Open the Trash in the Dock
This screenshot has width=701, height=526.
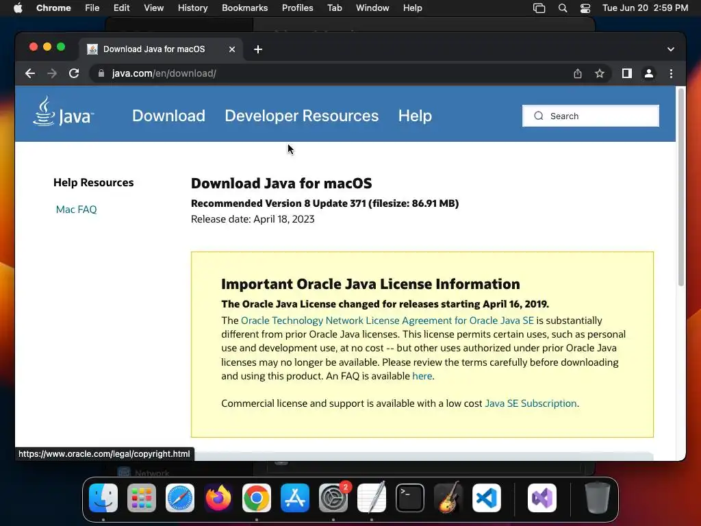(x=597, y=498)
